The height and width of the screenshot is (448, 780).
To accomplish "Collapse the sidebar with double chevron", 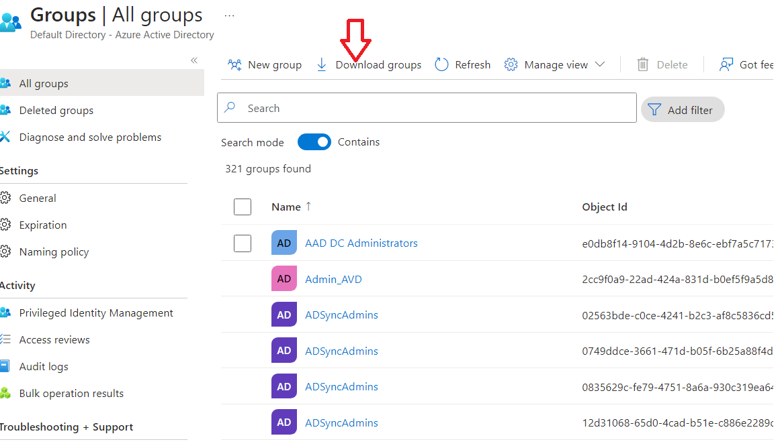I will point(194,60).
